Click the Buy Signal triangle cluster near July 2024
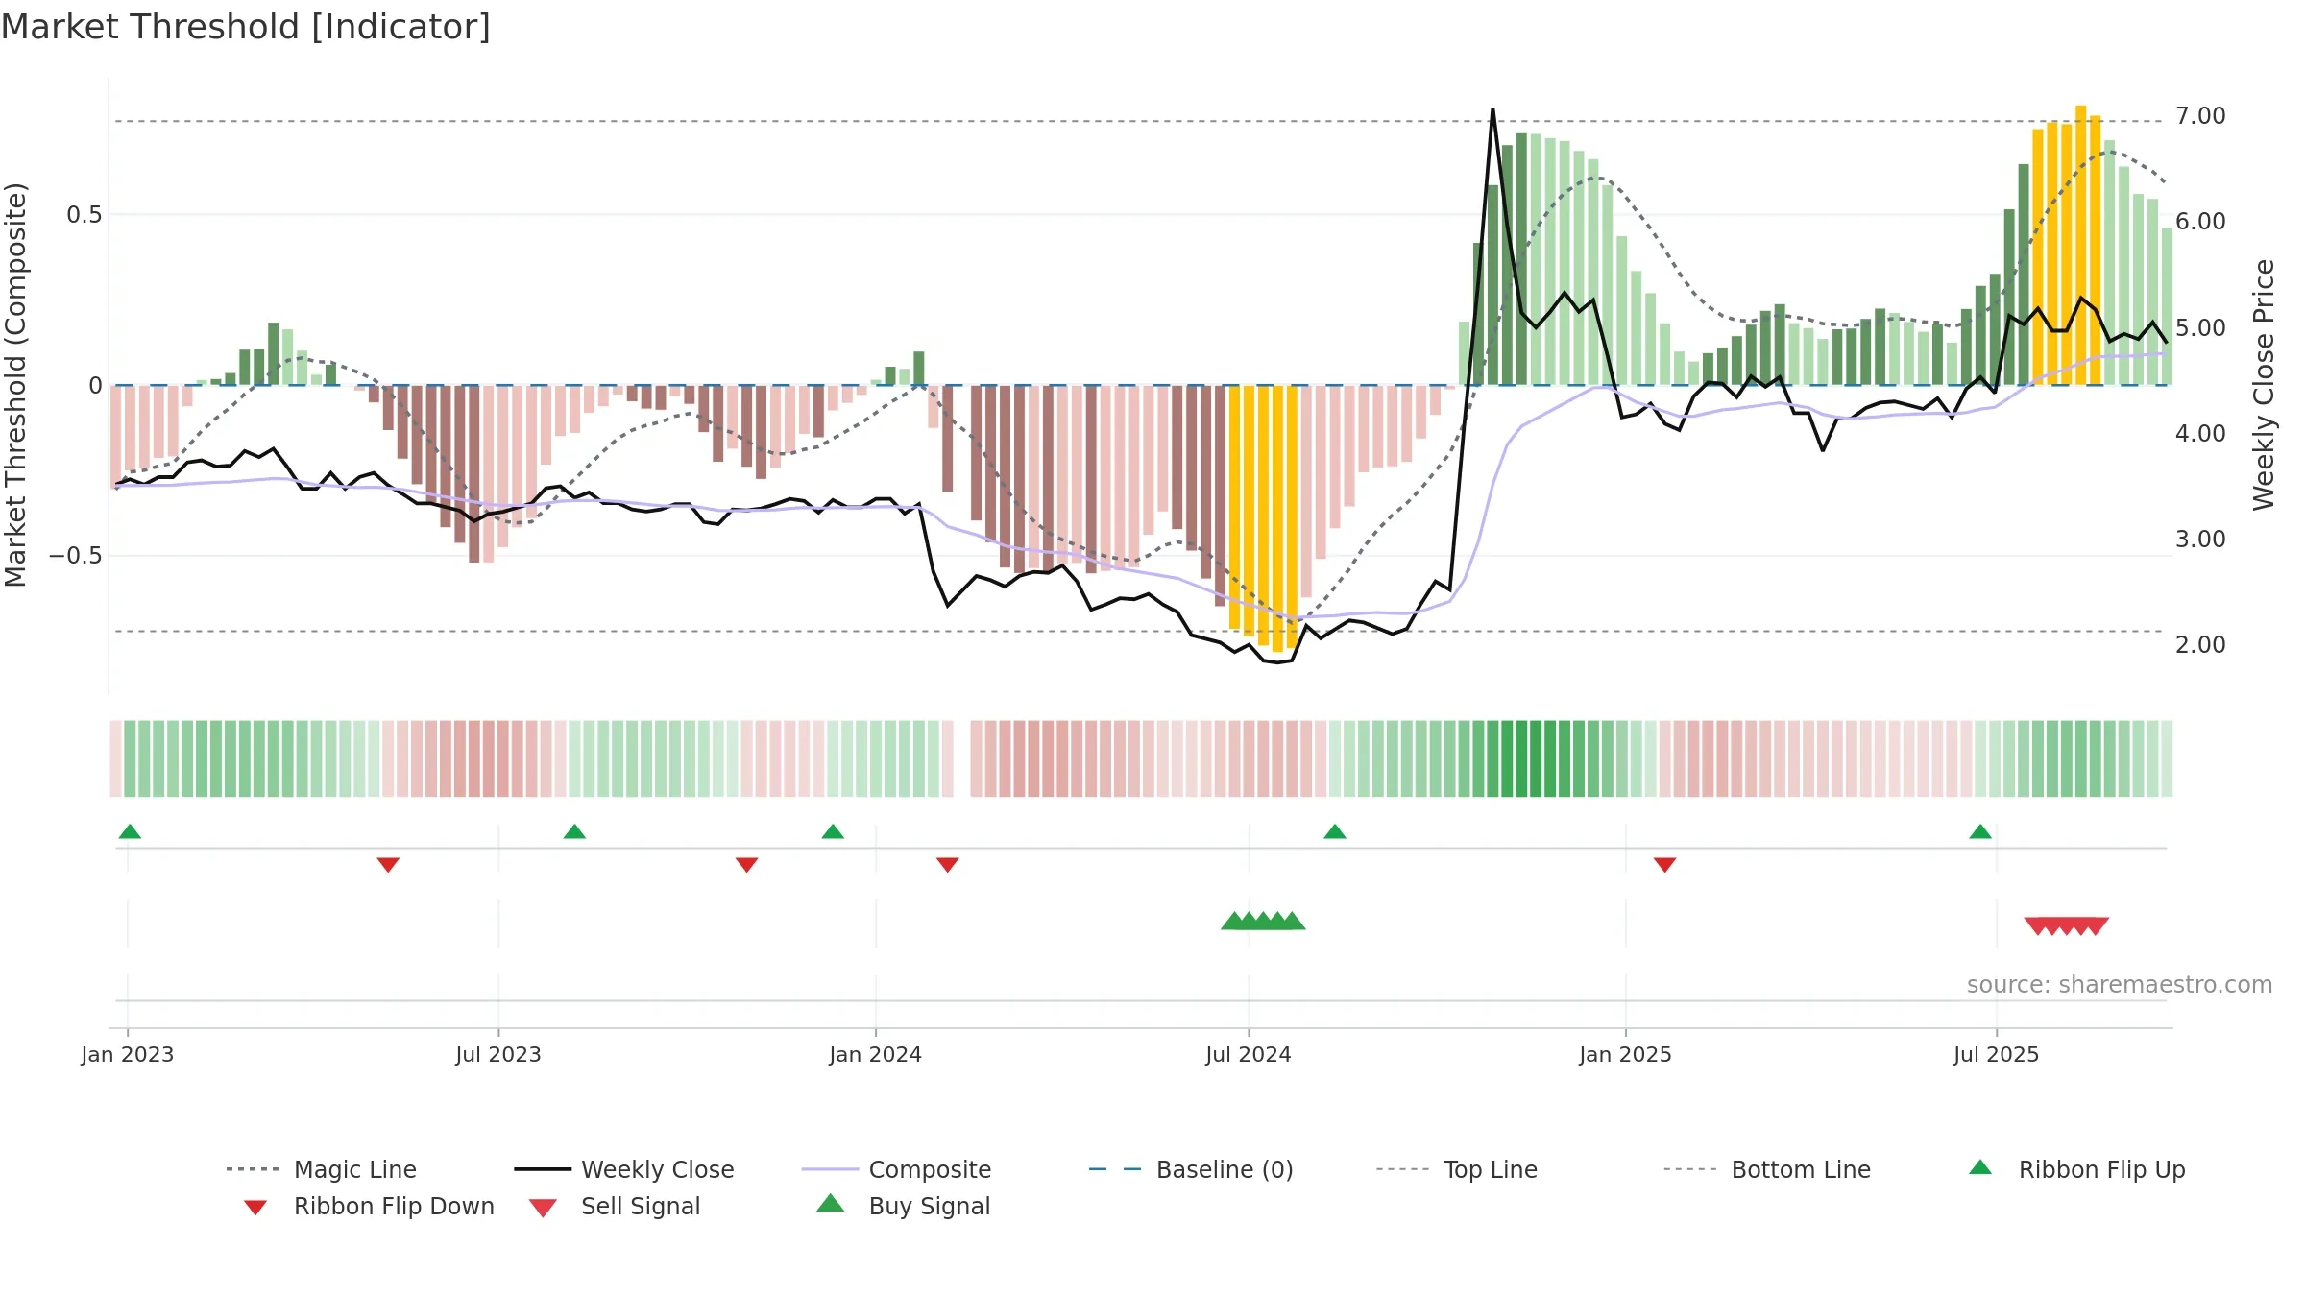The image size is (2305, 1296). (1263, 921)
